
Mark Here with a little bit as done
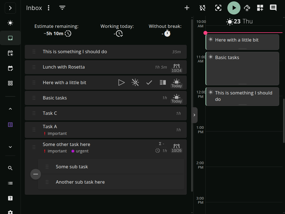pyautogui.click(x=149, y=82)
